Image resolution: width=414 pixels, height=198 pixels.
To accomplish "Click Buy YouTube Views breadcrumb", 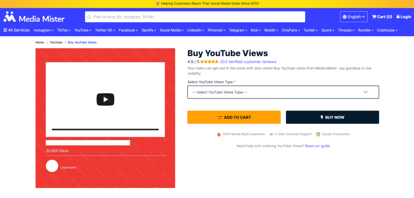I will [x=82, y=42].
